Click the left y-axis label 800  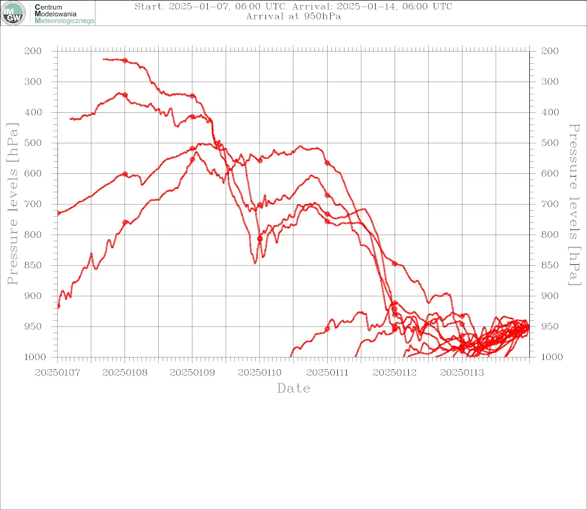point(33,235)
